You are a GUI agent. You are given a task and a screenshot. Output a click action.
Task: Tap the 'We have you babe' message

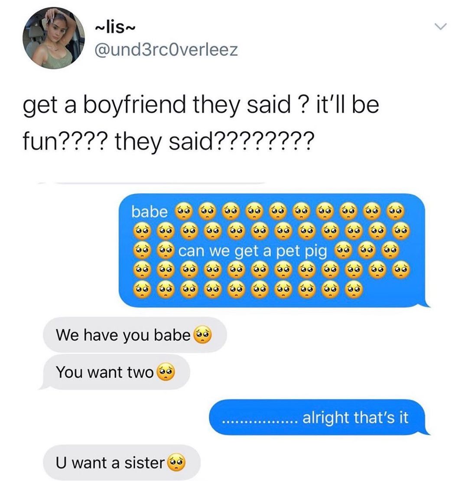(x=135, y=335)
